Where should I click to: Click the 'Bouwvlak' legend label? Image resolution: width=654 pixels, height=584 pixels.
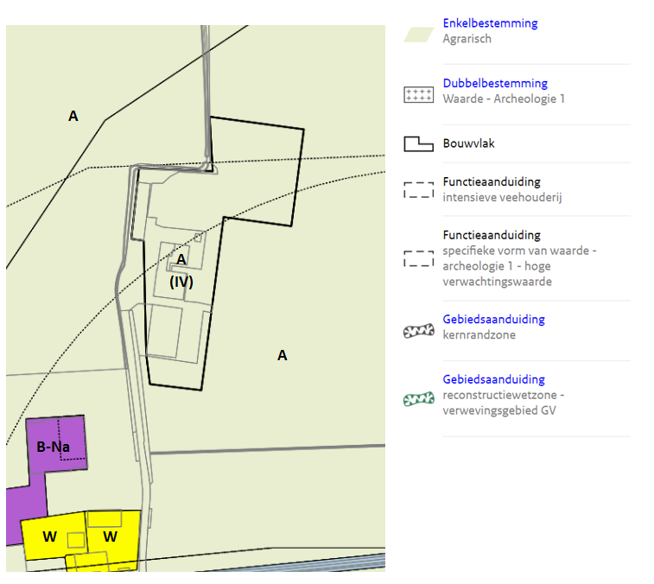469,143
